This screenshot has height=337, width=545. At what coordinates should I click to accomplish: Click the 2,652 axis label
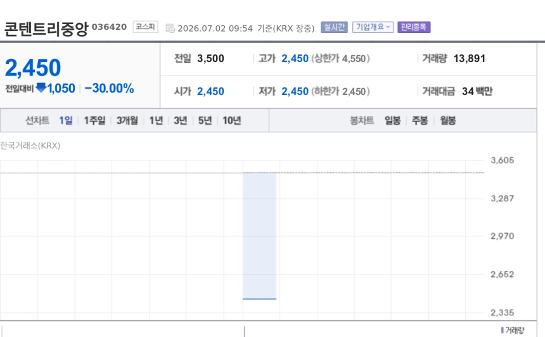pyautogui.click(x=503, y=274)
